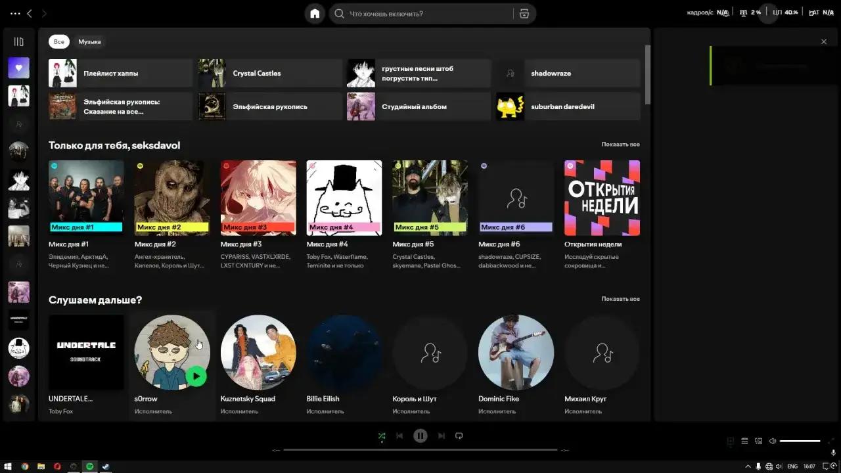Close the right side panel

pyautogui.click(x=824, y=41)
